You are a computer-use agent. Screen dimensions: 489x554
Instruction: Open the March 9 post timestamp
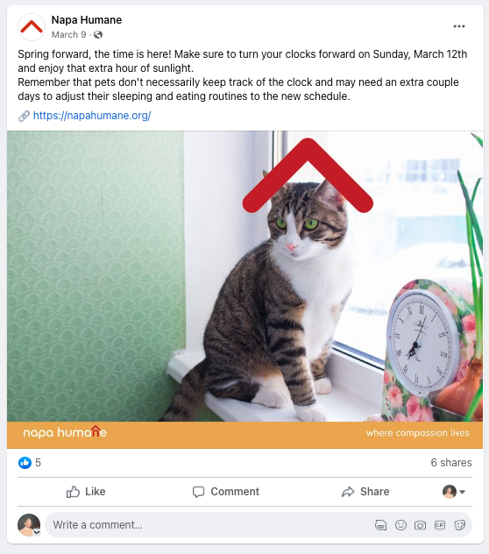(x=69, y=35)
